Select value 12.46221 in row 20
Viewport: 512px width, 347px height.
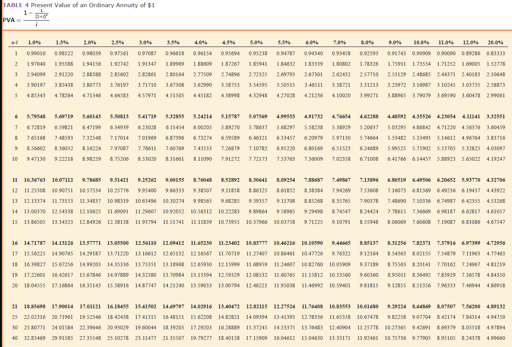(257, 285)
